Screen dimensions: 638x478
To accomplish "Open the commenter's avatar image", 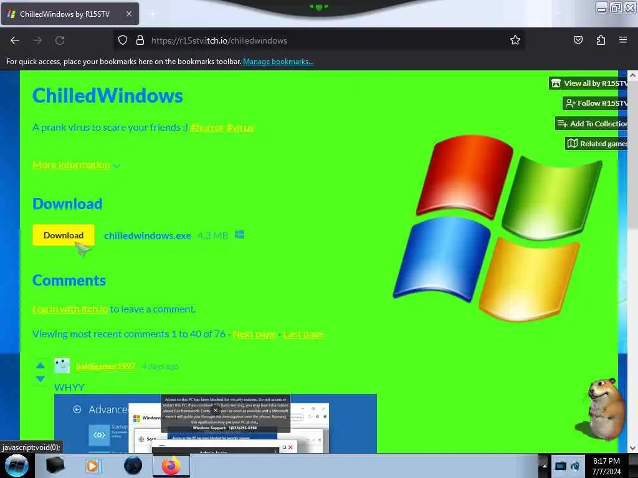I will [x=62, y=366].
